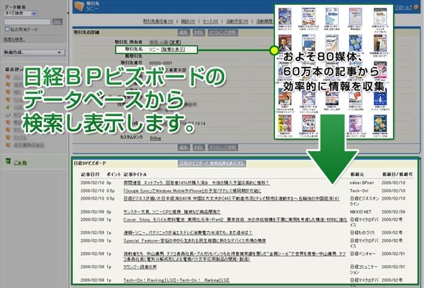424x288 pixels.
Task: Click the 日経BPビズボード 検索結果を表示する button
Action: tap(212, 164)
